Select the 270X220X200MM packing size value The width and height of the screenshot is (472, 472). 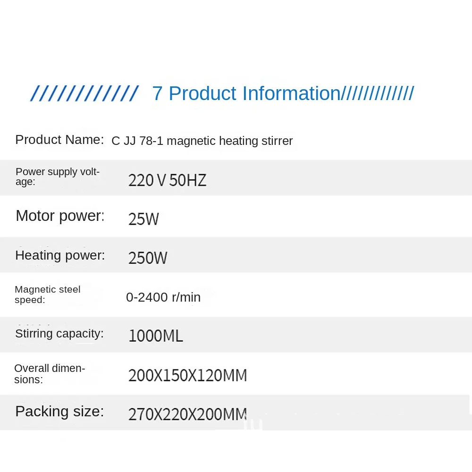click(x=187, y=414)
